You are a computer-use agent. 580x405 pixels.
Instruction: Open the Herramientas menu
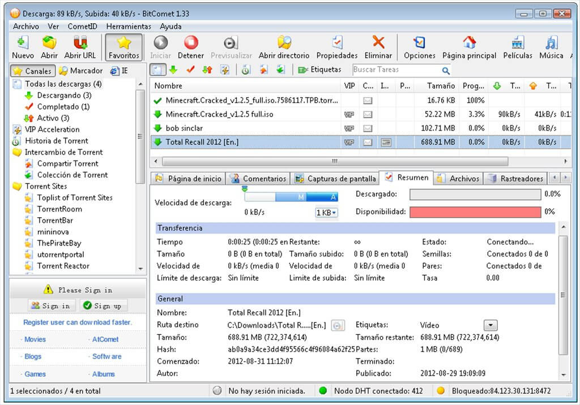coord(128,26)
